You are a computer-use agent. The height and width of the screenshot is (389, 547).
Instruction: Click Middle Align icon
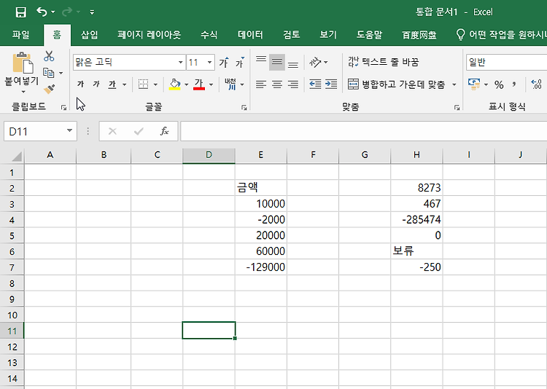click(277, 63)
